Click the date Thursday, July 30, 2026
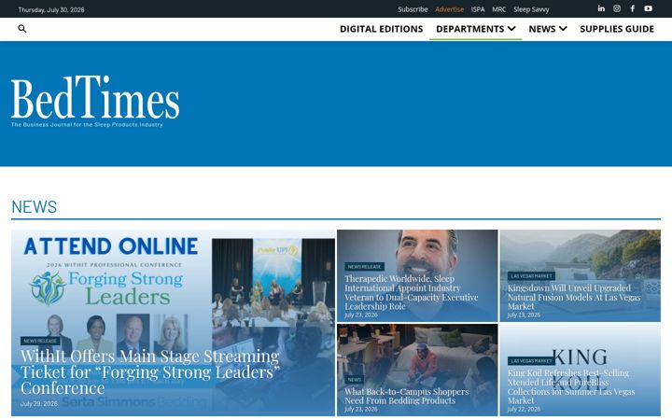Image resolution: width=672 pixels, height=420 pixels. click(51, 10)
